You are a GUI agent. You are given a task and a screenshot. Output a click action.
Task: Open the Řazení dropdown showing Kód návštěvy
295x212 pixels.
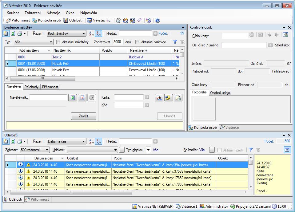tap(66, 33)
